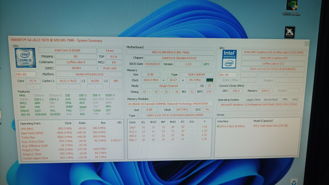The width and height of the screenshot is (329, 185).
Task: Open the MSI Afterburner desktop icon
Action: click(290, 32)
